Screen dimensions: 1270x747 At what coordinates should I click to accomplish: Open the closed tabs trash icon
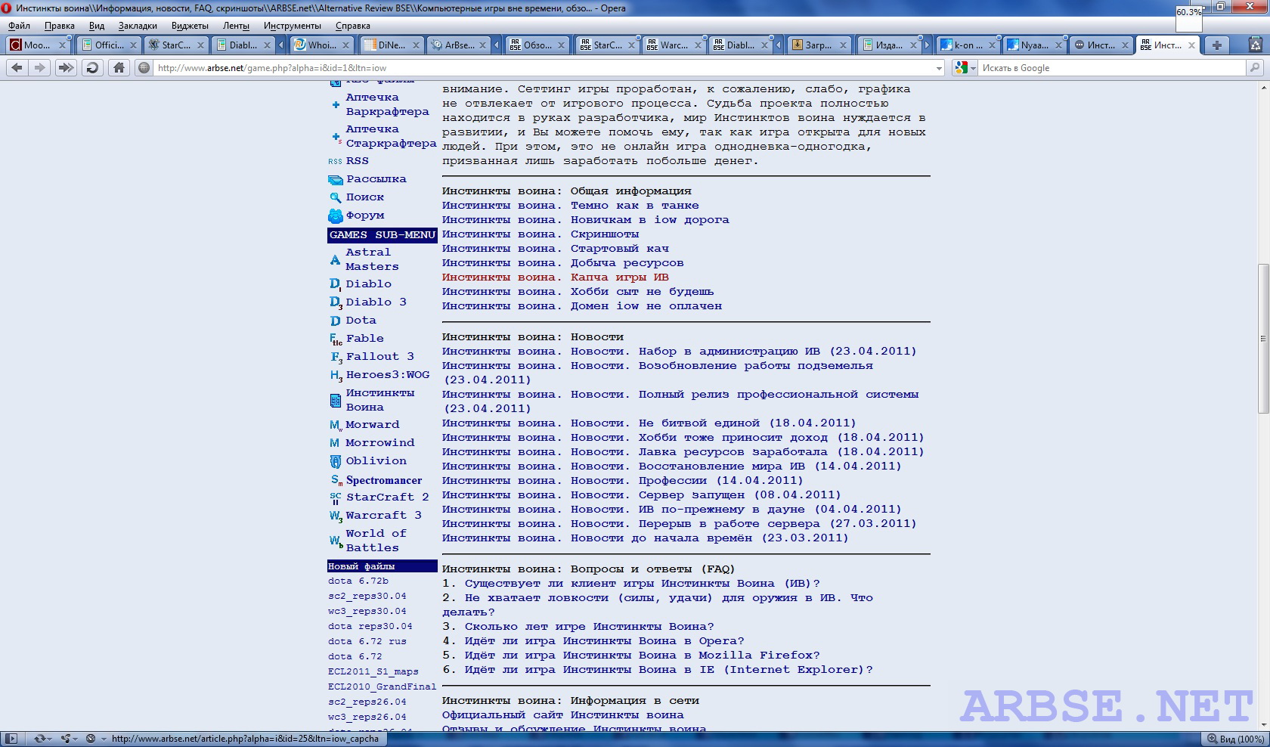1257,45
